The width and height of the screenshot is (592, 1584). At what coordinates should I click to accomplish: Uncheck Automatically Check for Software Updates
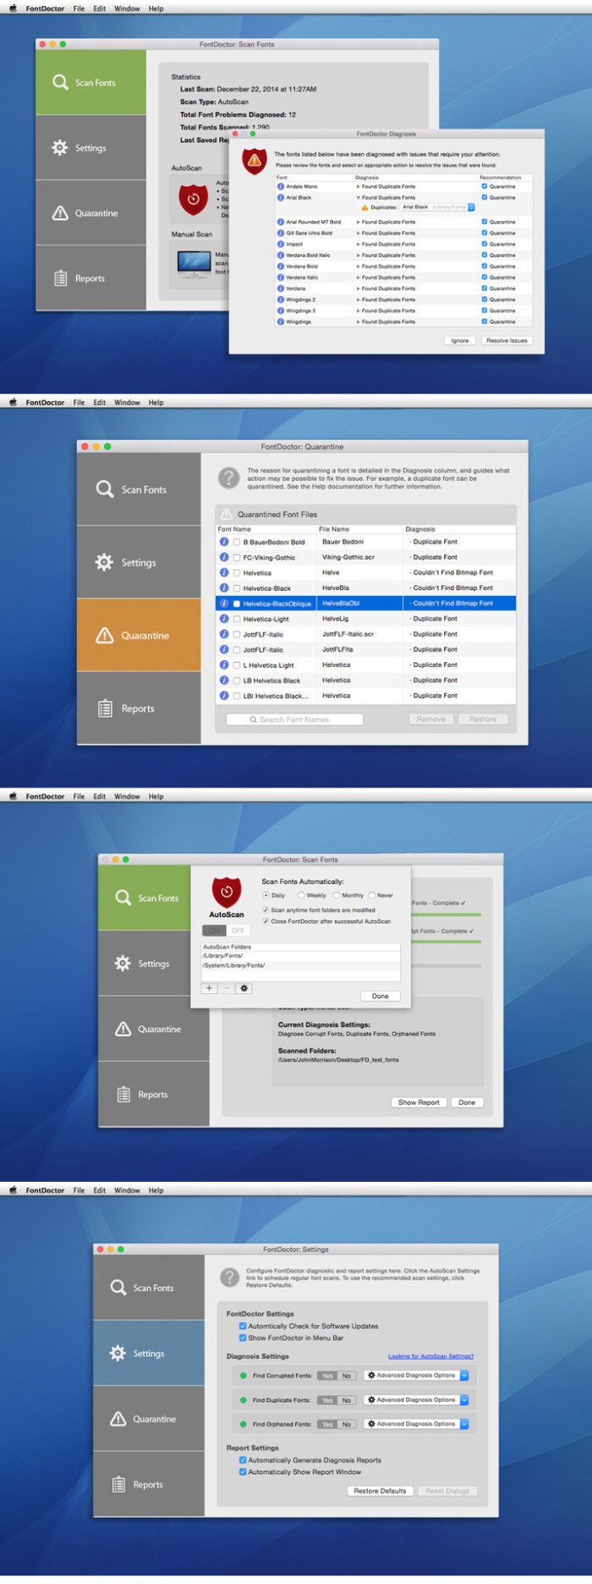[x=243, y=1327]
